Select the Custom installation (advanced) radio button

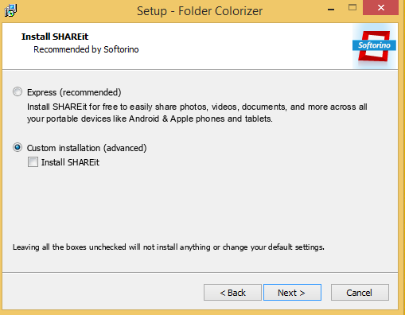pos(18,147)
